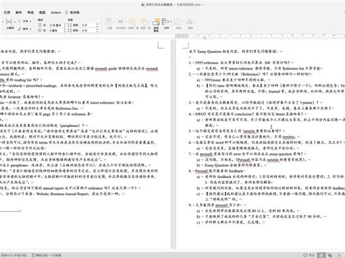Click the spacing before field 0 行
345x258 pixels.
pyautogui.click(x=88, y=25)
